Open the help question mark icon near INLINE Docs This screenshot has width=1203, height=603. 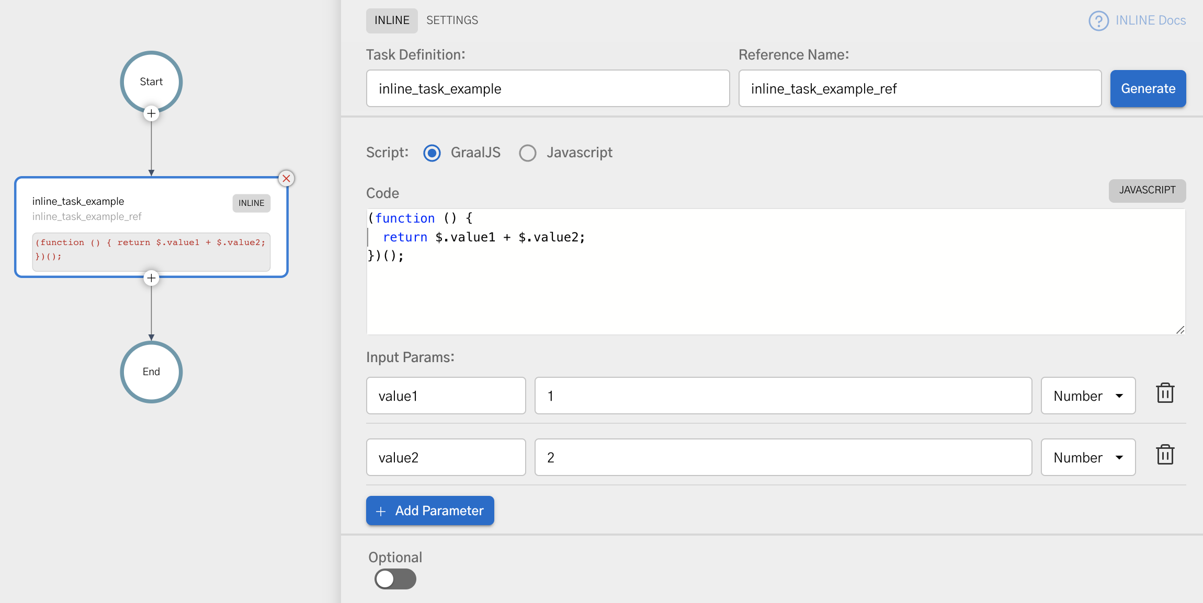1099,20
